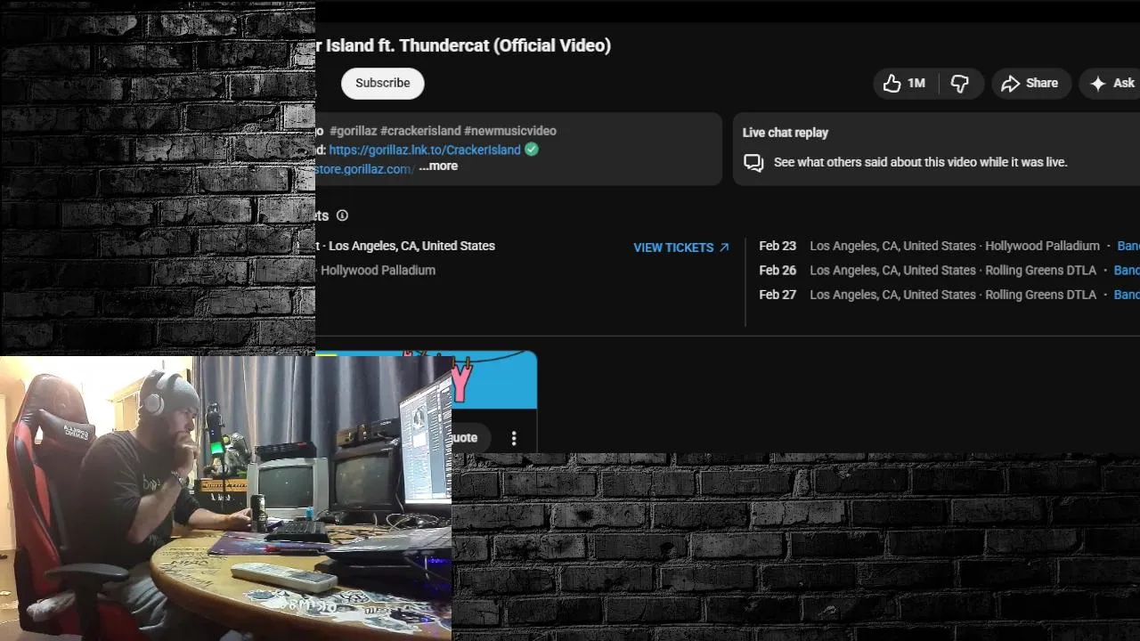Click the #crackerisland hashtag
The height and width of the screenshot is (641, 1140).
point(420,131)
